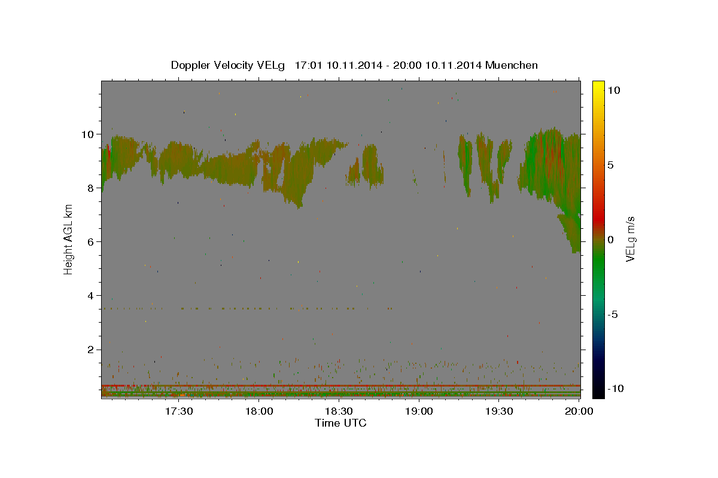Click the 'Time UTC' axis label
This screenshot has width=718, height=478.
(x=340, y=423)
